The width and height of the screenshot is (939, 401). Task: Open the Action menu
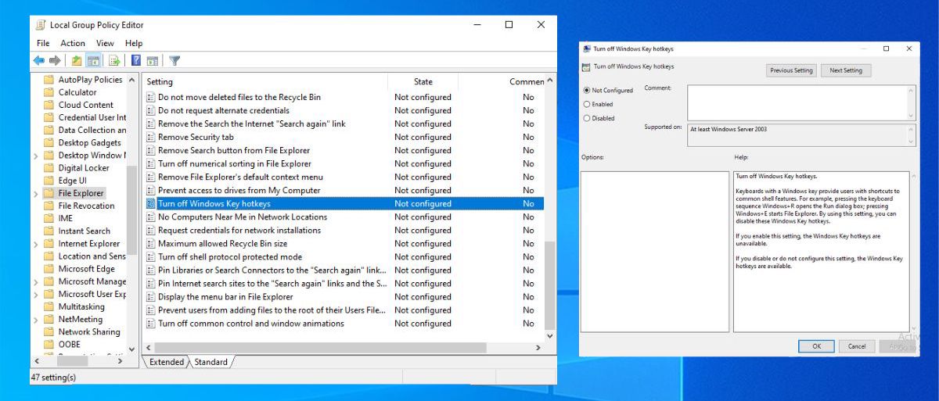[73, 43]
